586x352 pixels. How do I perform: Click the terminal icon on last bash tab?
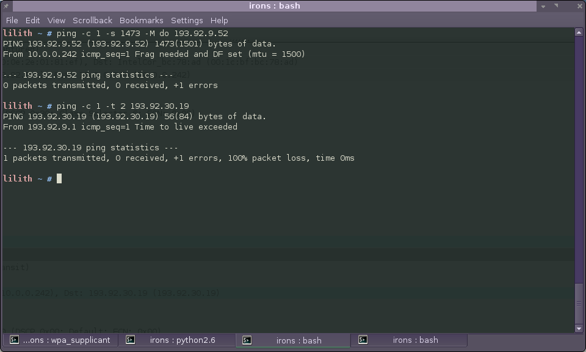[x=363, y=340]
